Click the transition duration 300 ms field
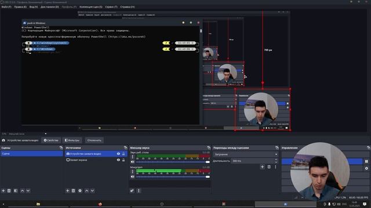 pos(252,161)
